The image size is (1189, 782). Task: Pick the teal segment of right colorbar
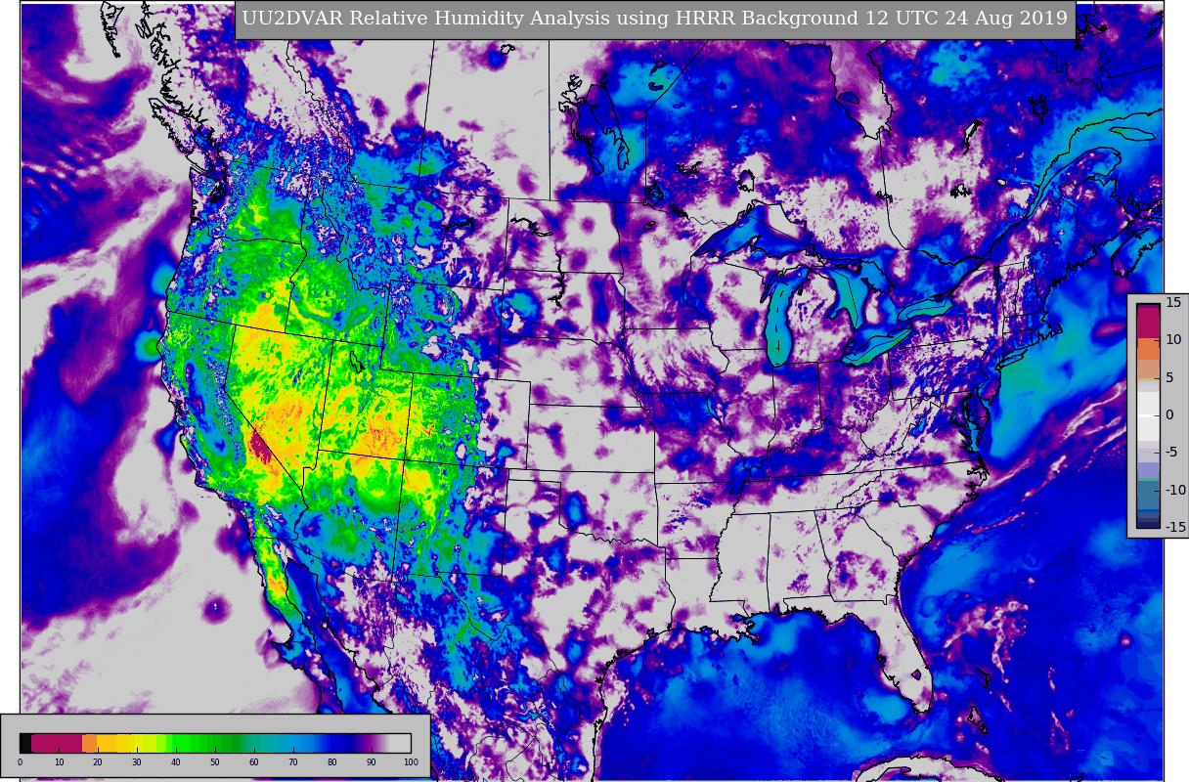click(x=1148, y=495)
